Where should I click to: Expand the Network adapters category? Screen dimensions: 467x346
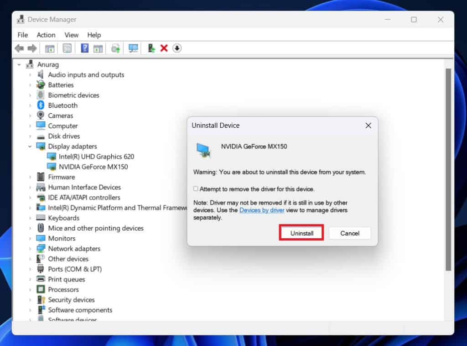[31, 248]
